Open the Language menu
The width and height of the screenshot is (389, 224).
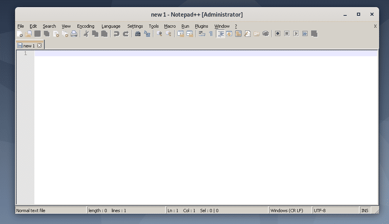tap(111, 26)
